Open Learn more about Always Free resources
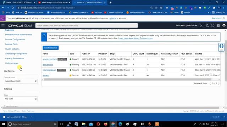The image size is (227, 127). click(x=135, y=38)
